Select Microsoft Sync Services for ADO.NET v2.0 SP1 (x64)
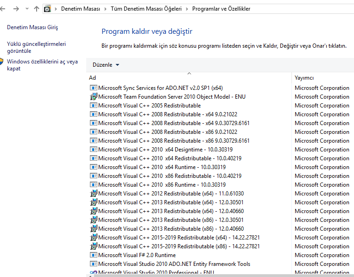This screenshot has height=277, width=354. (x=160, y=88)
